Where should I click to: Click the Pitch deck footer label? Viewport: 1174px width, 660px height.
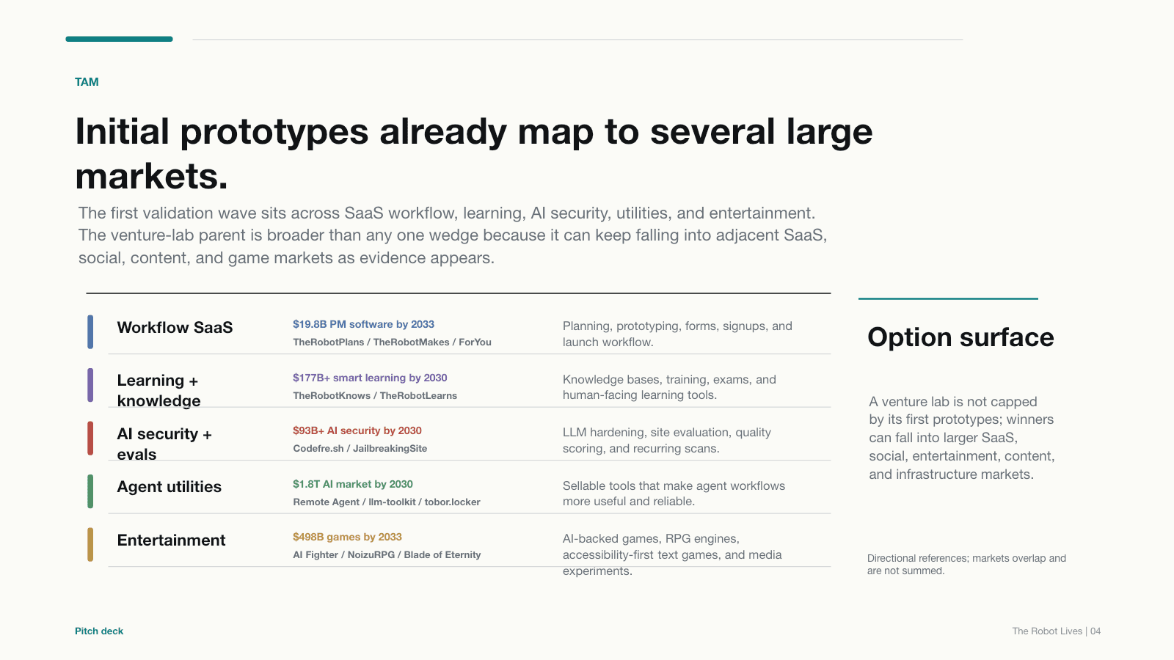coord(99,631)
